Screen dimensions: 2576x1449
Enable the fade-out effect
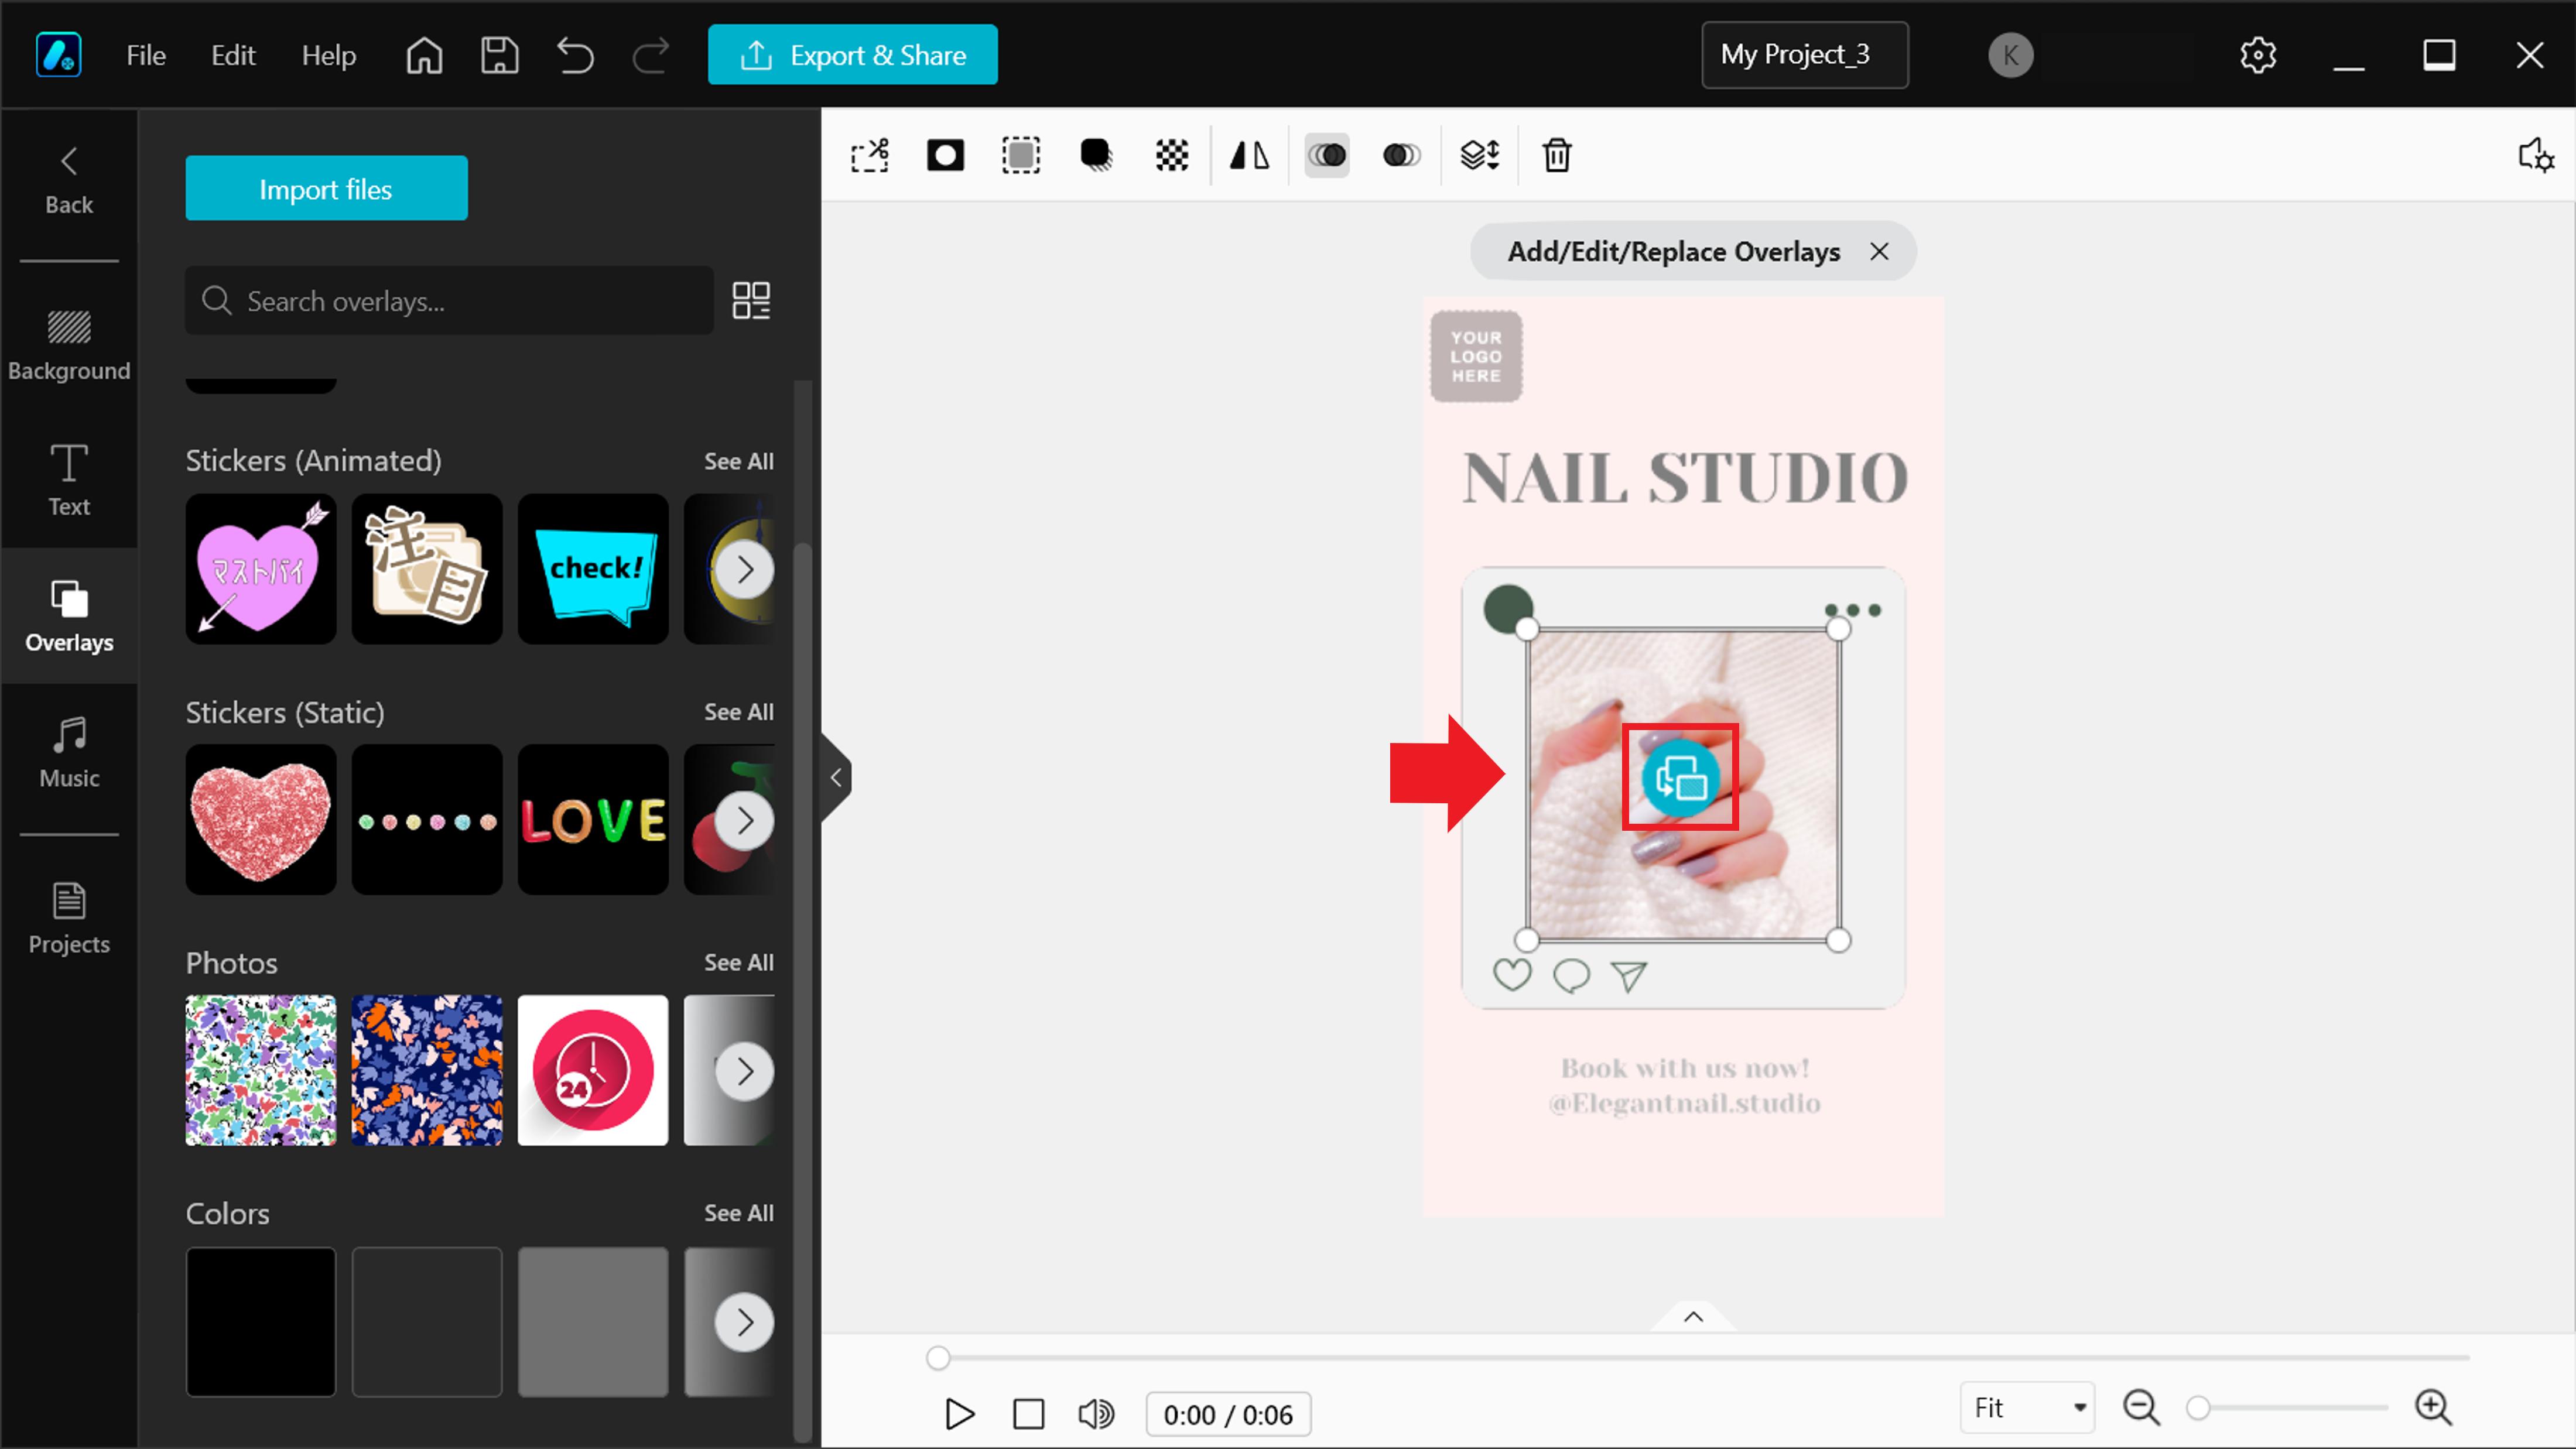pyautogui.click(x=1400, y=155)
